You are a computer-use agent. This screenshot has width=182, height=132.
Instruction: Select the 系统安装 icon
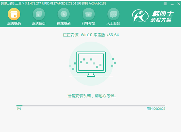click(x=14, y=14)
